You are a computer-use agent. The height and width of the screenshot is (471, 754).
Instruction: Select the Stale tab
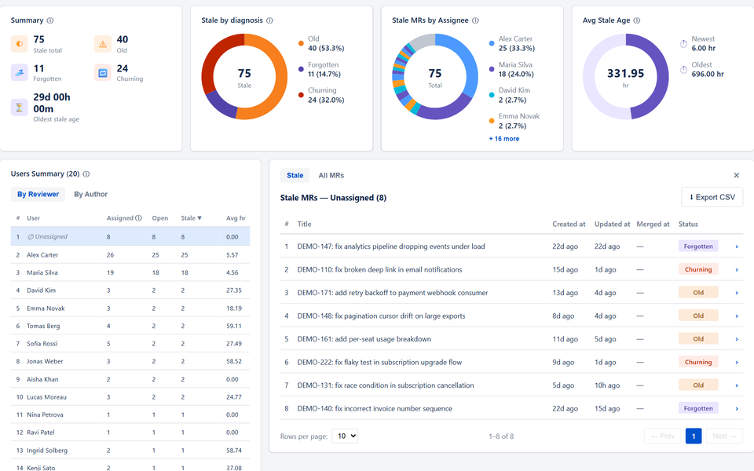[295, 175]
